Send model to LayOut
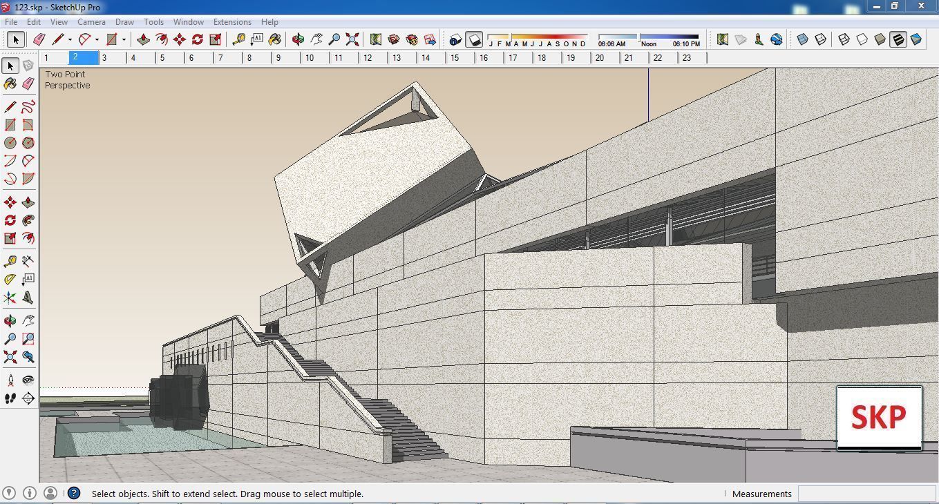Viewport: 939px width, 504px height. click(x=430, y=39)
